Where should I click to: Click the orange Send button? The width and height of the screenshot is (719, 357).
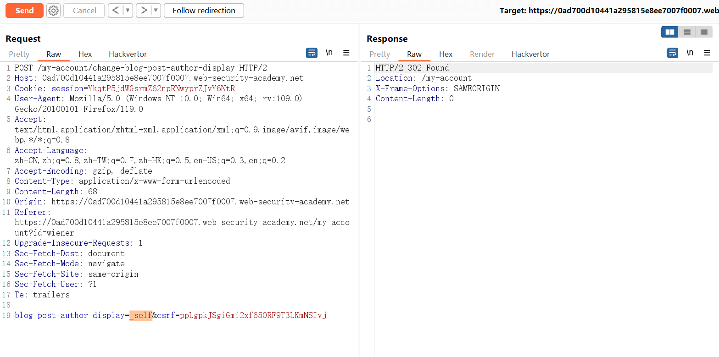24,11
